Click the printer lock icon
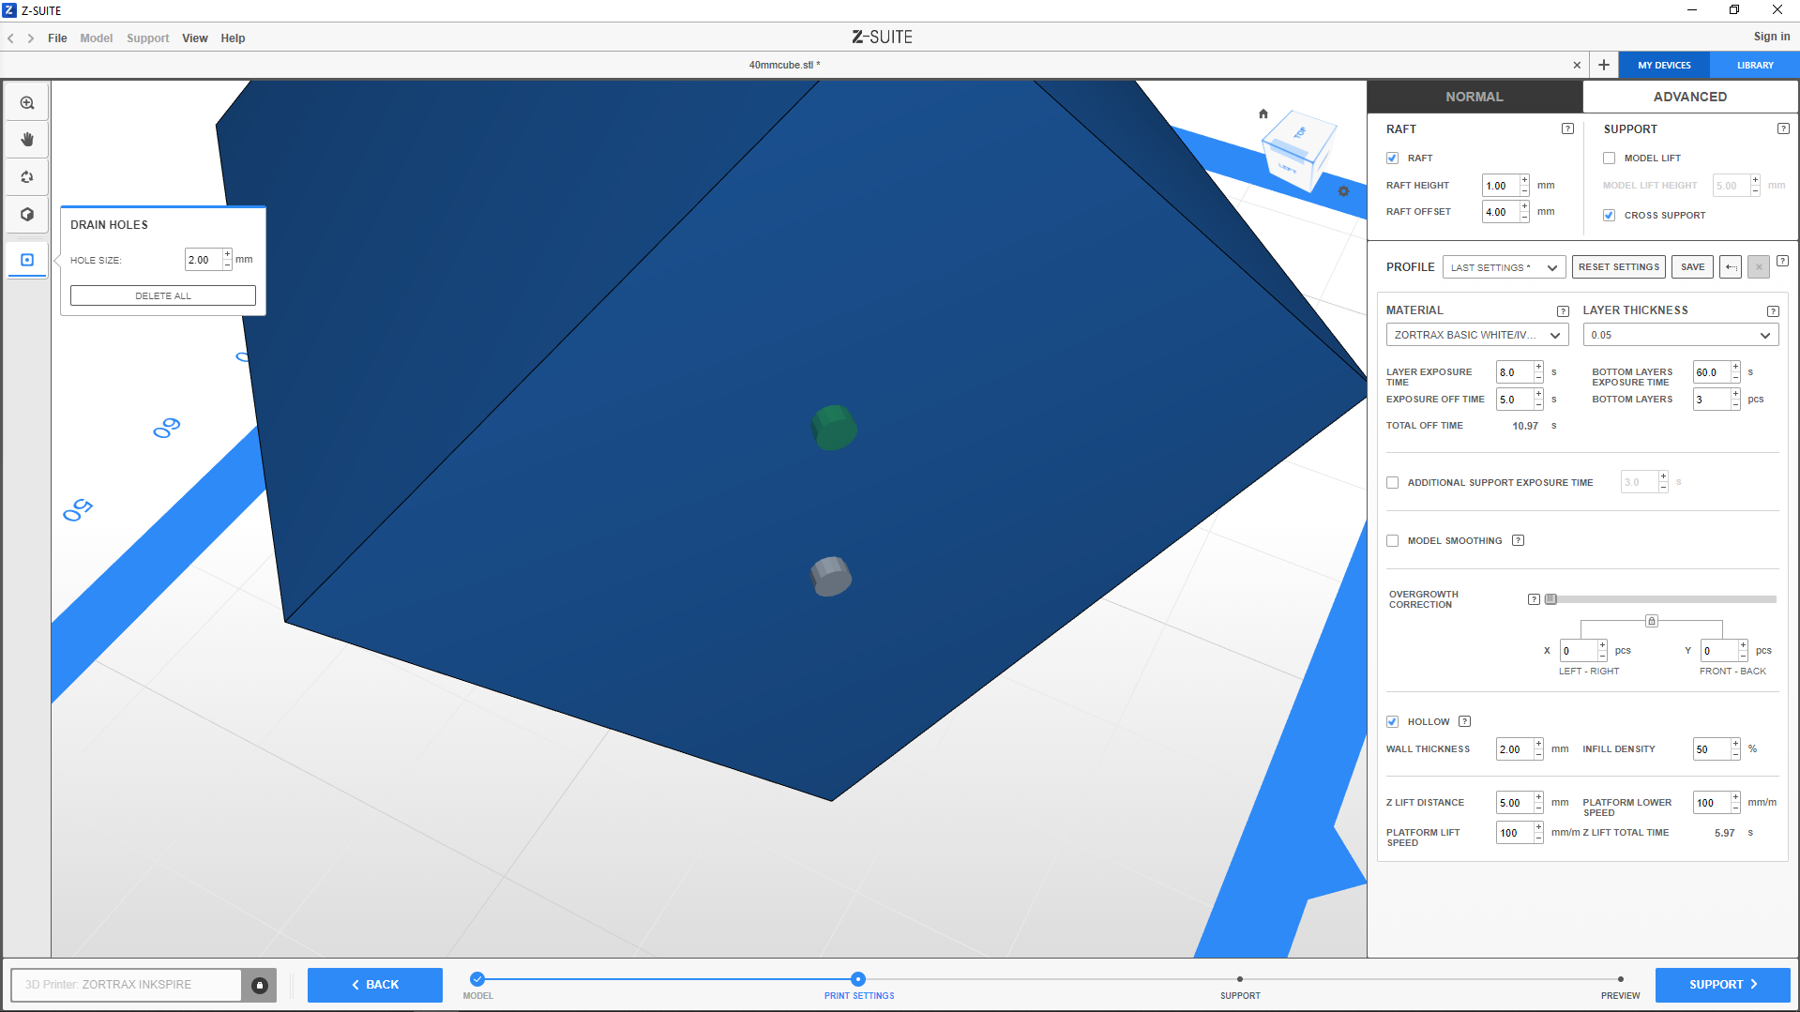Image resolution: width=1800 pixels, height=1012 pixels. 260,985
